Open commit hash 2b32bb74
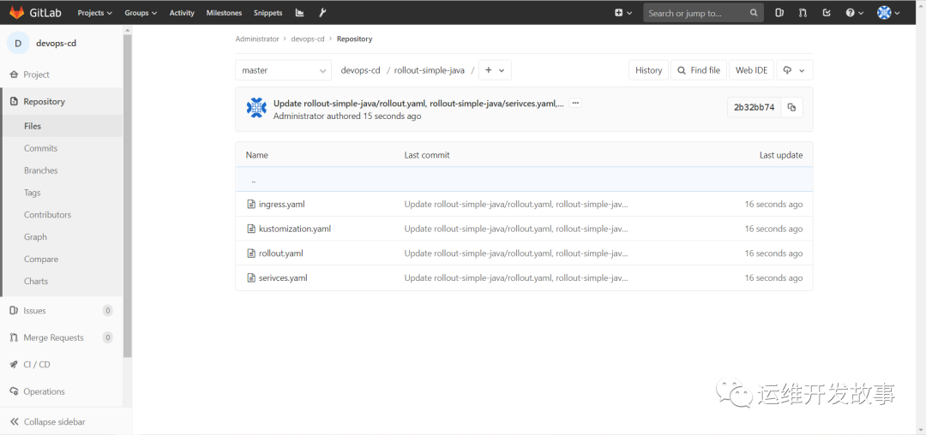Viewport: 926px width, 435px height. pyautogui.click(x=755, y=107)
